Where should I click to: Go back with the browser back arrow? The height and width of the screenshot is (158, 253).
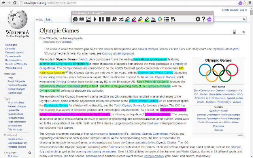[3, 3]
